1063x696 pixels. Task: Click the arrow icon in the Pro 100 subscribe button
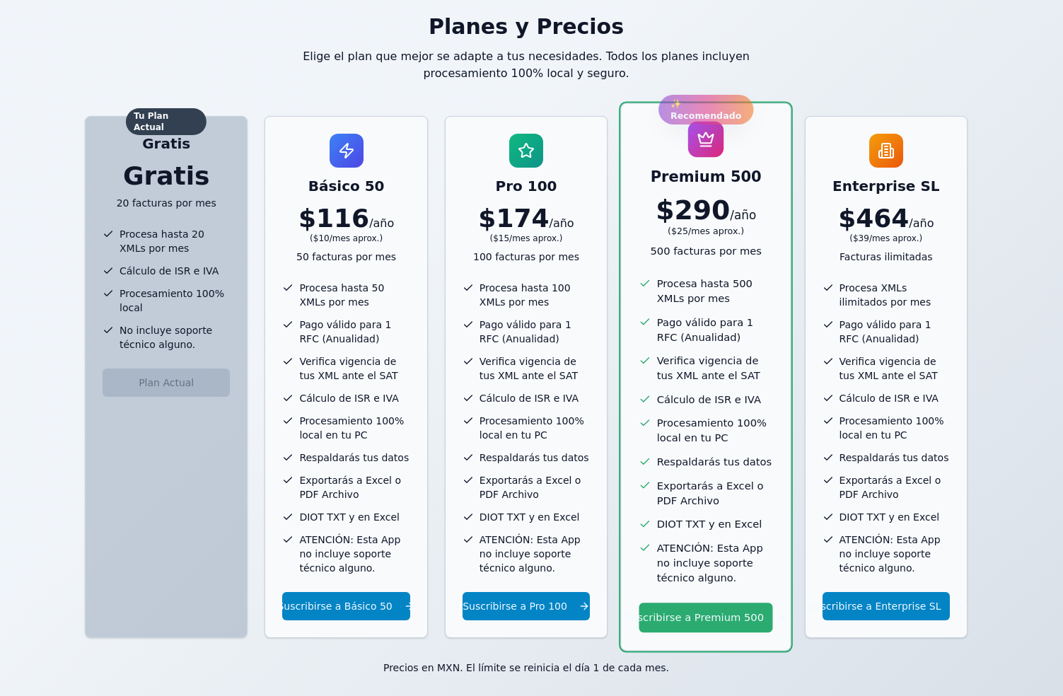(583, 606)
